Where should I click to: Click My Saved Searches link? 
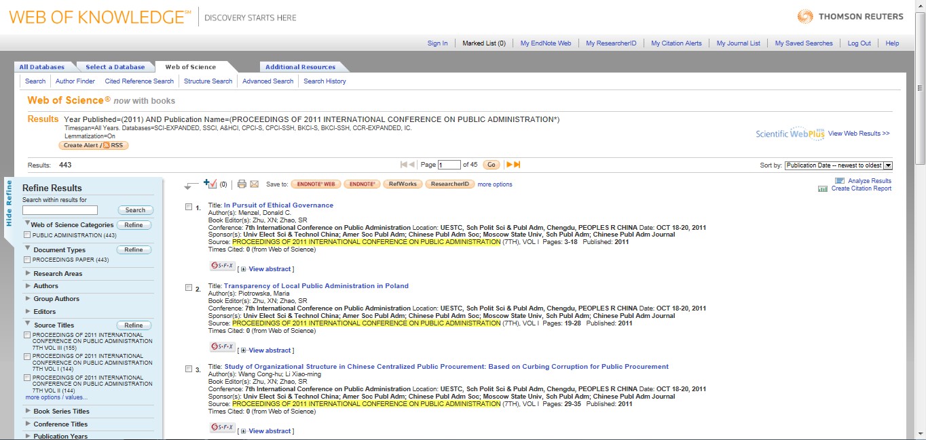point(804,43)
